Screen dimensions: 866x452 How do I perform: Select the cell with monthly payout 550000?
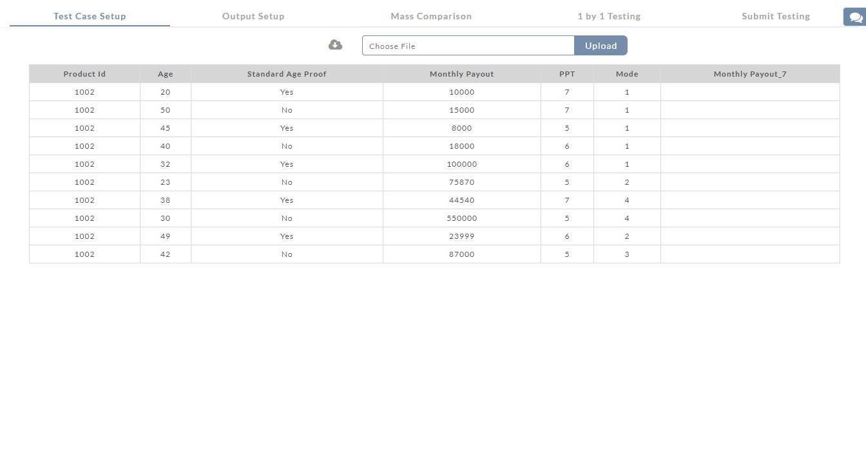[461, 218]
